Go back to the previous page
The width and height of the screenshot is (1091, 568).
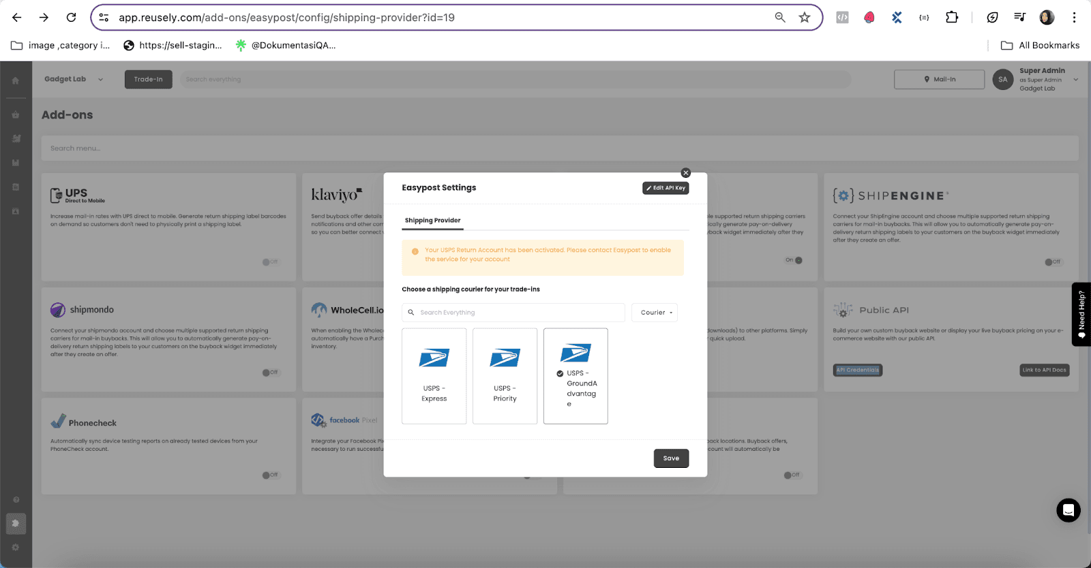pyautogui.click(x=17, y=18)
